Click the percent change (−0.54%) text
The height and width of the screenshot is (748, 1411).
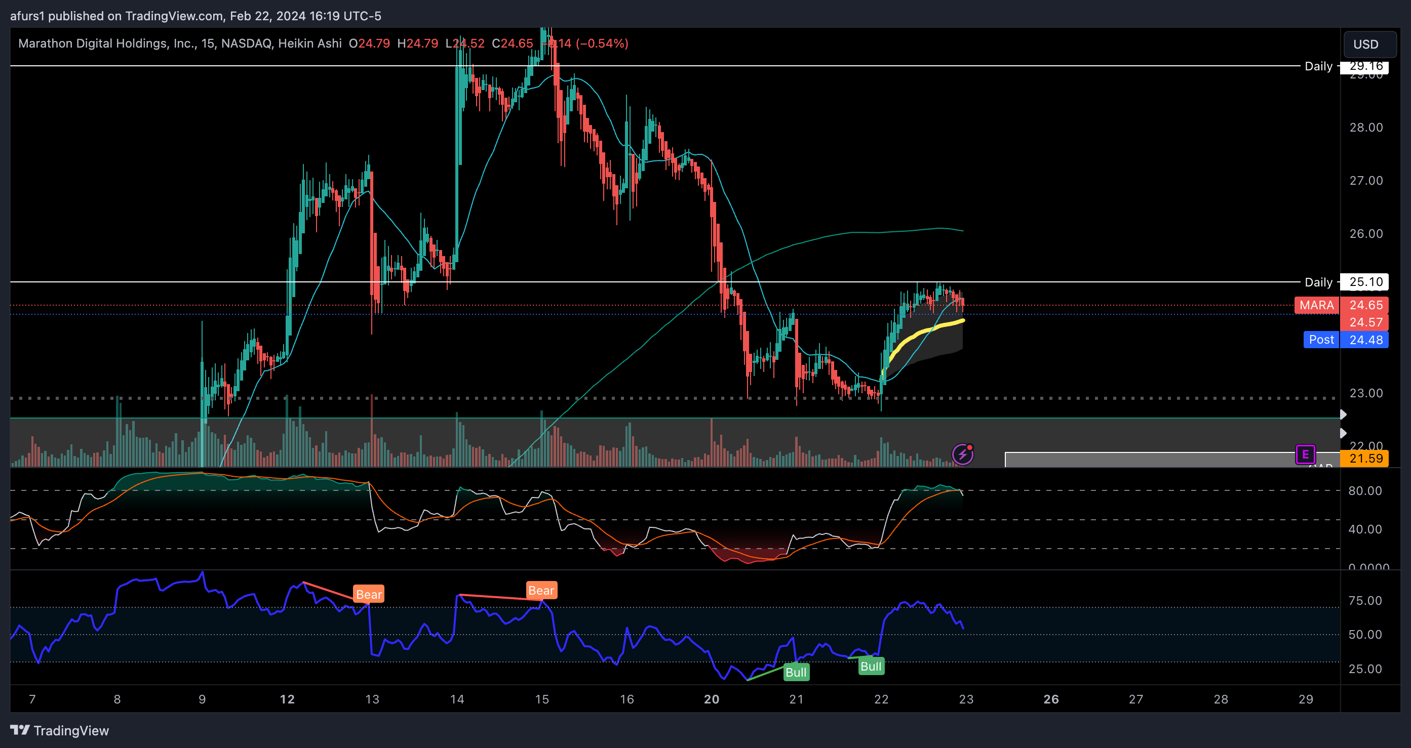[602, 43]
